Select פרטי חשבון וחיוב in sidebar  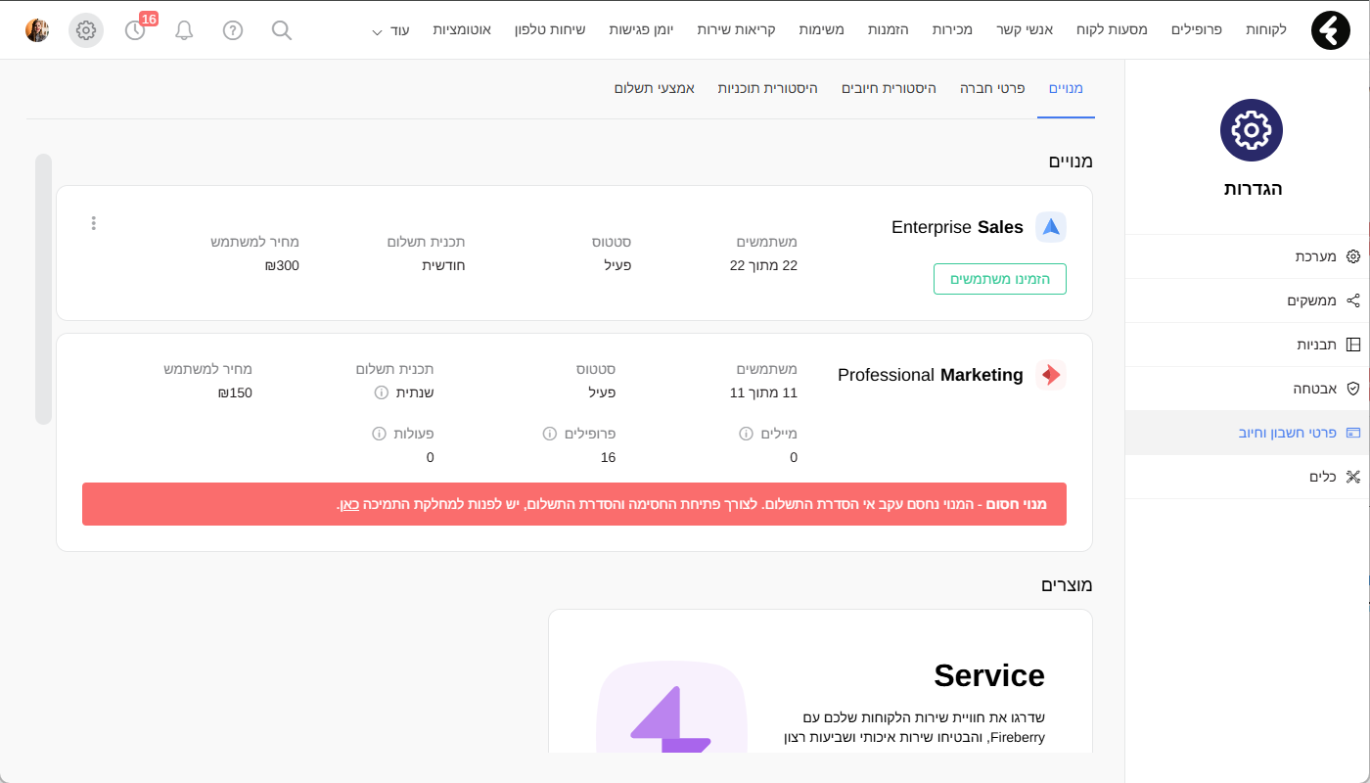1248,433
